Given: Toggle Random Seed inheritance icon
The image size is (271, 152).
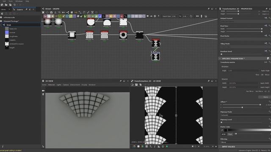Looking at the screenshot, I should pyautogui.click(x=266, y=51).
